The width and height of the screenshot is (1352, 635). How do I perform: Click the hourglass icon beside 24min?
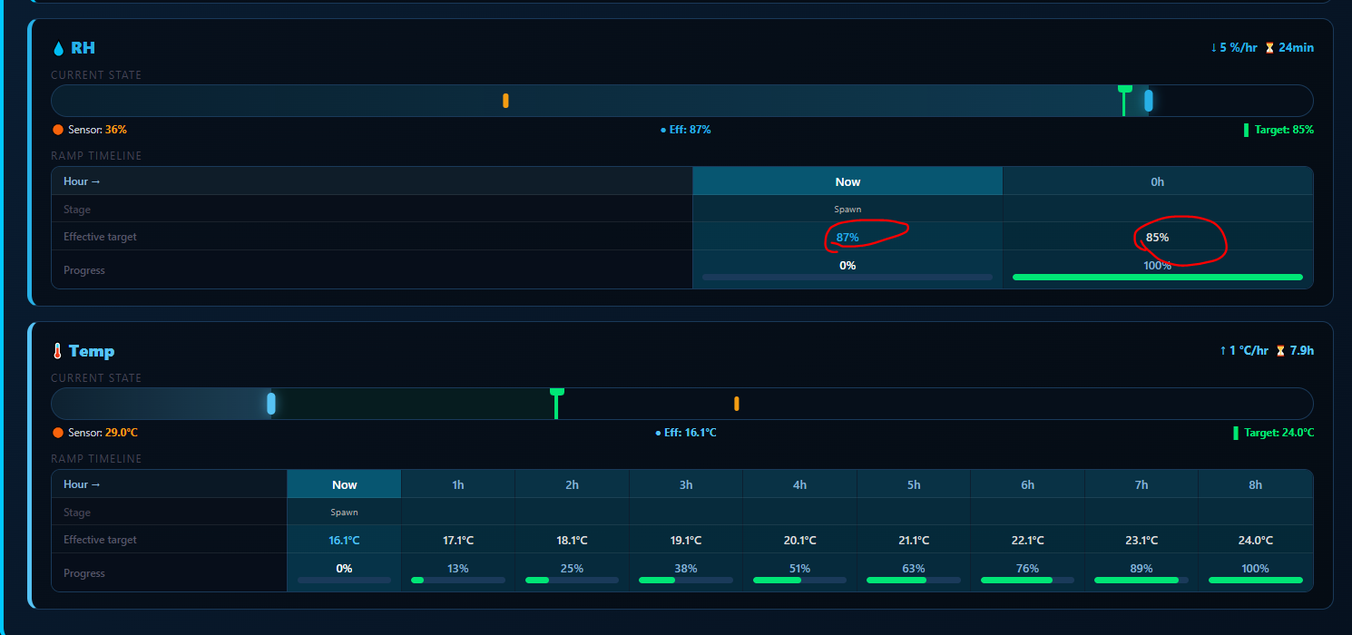tap(1269, 48)
